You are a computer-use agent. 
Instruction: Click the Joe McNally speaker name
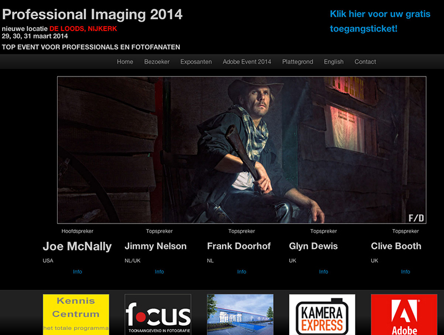pos(77,246)
